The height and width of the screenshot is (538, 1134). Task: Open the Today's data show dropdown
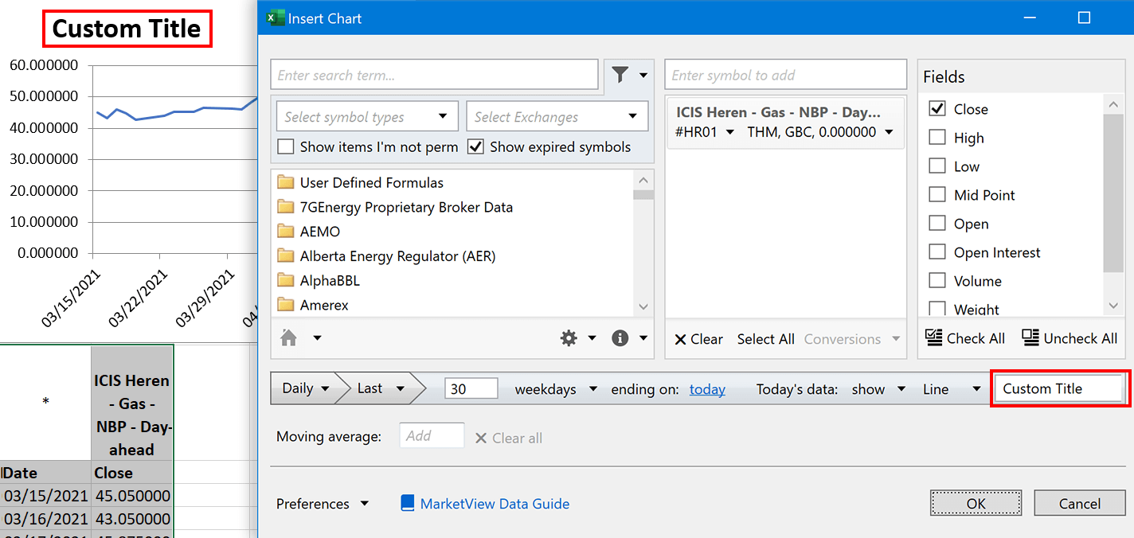[x=878, y=389]
